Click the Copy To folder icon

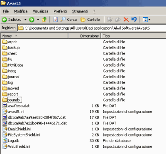[118, 20]
